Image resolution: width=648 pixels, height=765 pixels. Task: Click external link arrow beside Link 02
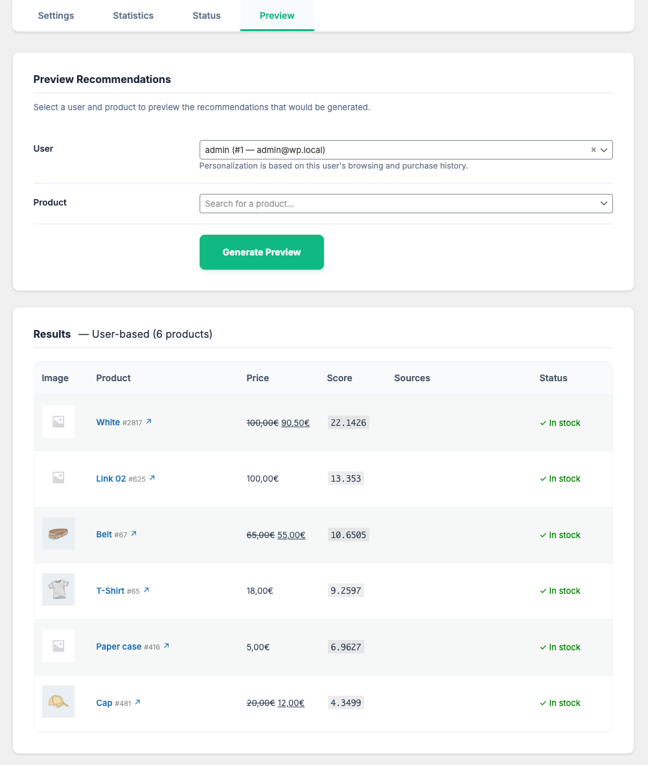pyautogui.click(x=152, y=478)
